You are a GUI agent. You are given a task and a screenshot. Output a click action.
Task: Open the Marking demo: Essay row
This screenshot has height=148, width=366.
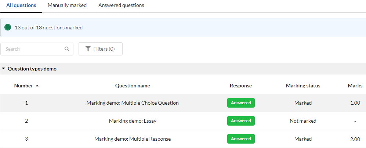point(133,121)
